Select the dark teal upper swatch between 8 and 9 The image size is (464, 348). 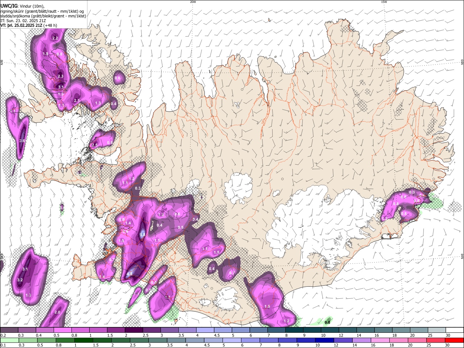click(294, 330)
